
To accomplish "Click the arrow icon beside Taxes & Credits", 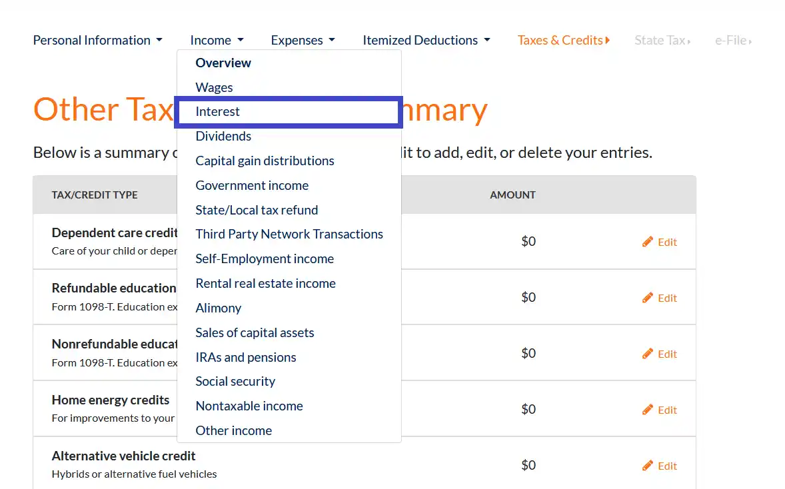I will pos(608,40).
